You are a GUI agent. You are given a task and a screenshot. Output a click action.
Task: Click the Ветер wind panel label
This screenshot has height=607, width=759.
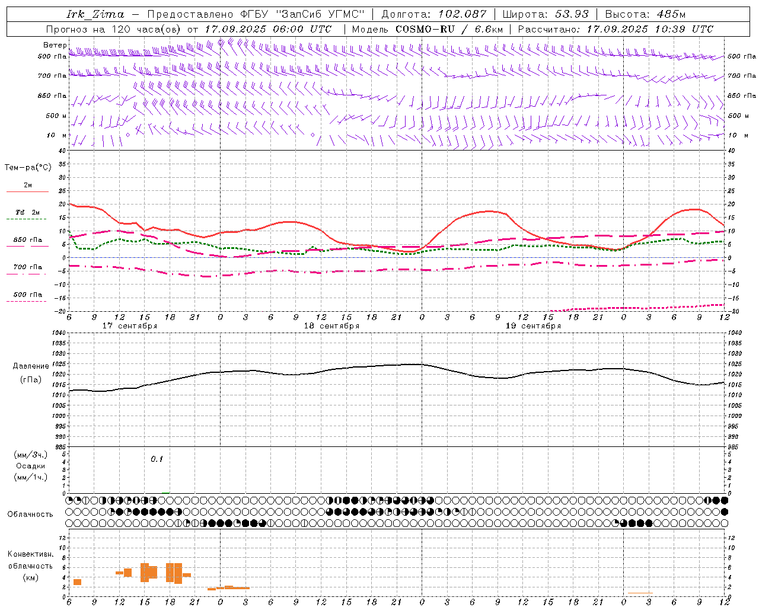[x=55, y=45]
